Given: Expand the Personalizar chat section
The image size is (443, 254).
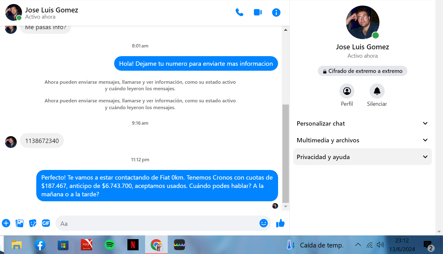Looking at the screenshot, I should pos(362,123).
